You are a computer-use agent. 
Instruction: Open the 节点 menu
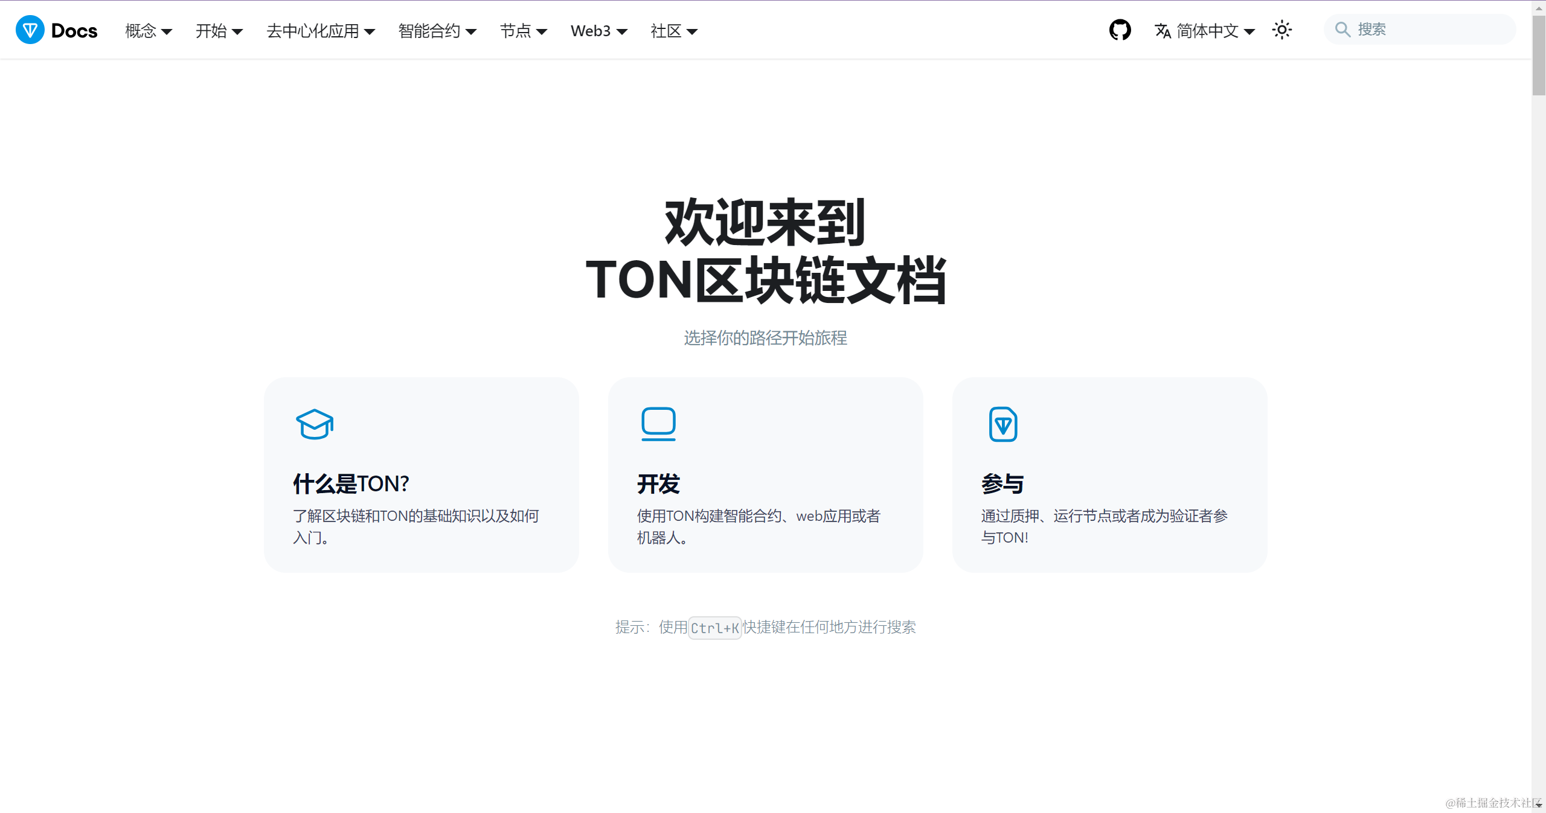coord(523,31)
